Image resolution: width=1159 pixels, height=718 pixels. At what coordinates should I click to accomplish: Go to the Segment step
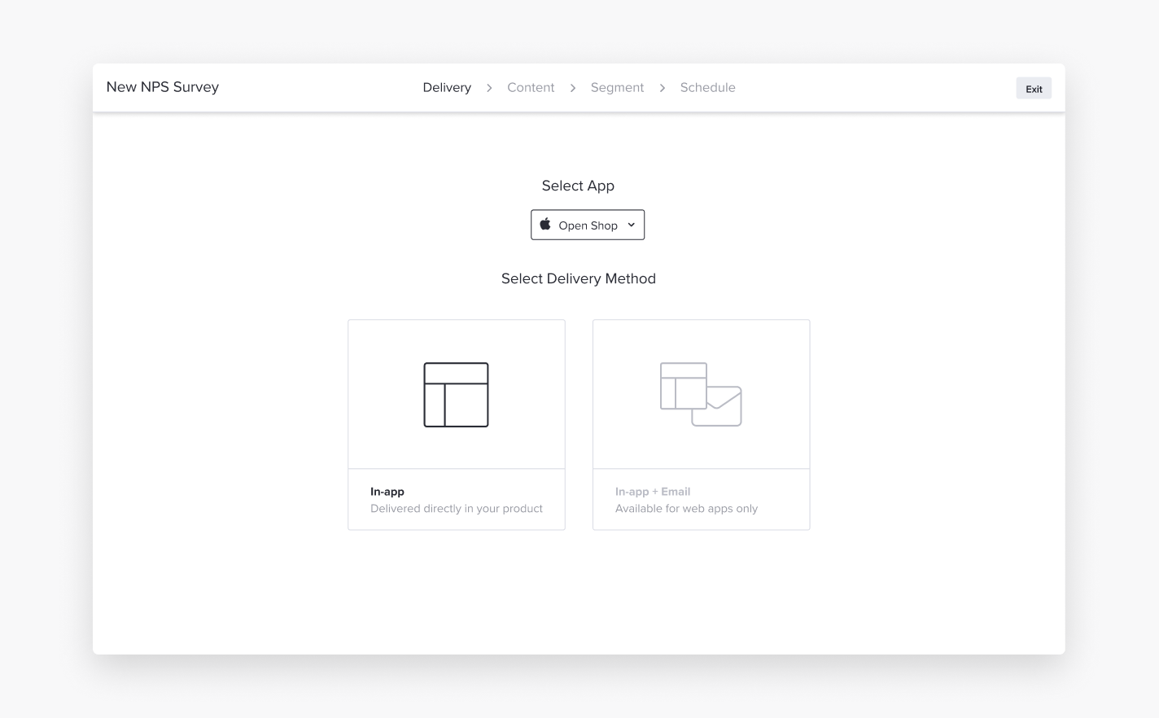pyautogui.click(x=617, y=87)
